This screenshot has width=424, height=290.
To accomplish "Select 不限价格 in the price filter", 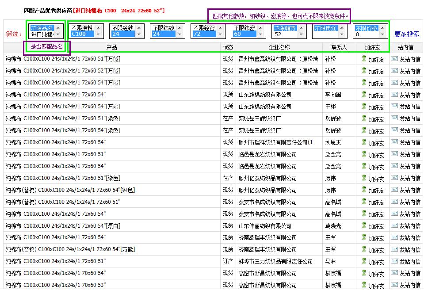I will click(x=366, y=28).
